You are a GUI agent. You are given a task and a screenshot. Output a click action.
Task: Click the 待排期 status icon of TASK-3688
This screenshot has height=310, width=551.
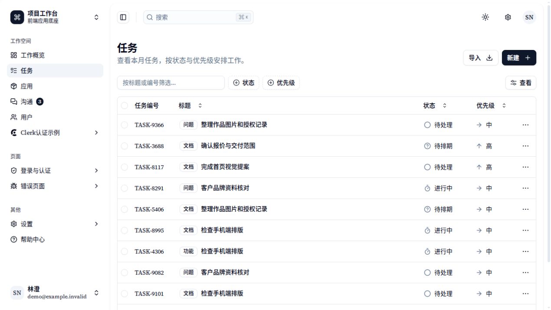427,146
